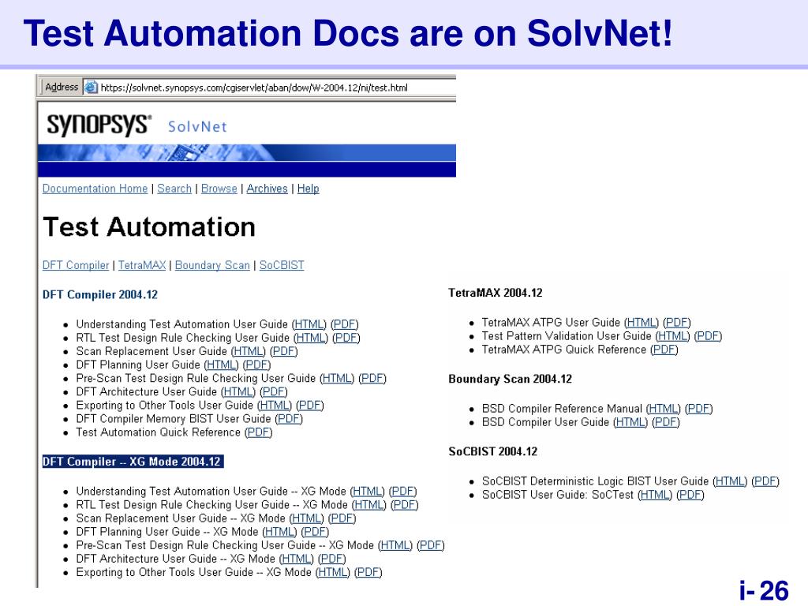
Task: Open PDF for DFT Architecture User Guide
Action: tap(274, 391)
